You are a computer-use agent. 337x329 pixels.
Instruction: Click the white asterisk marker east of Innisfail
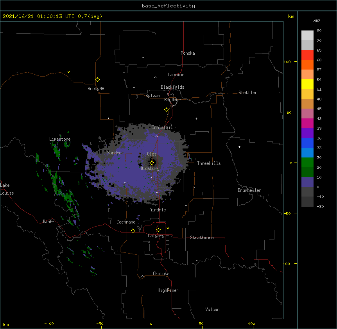click(196, 118)
